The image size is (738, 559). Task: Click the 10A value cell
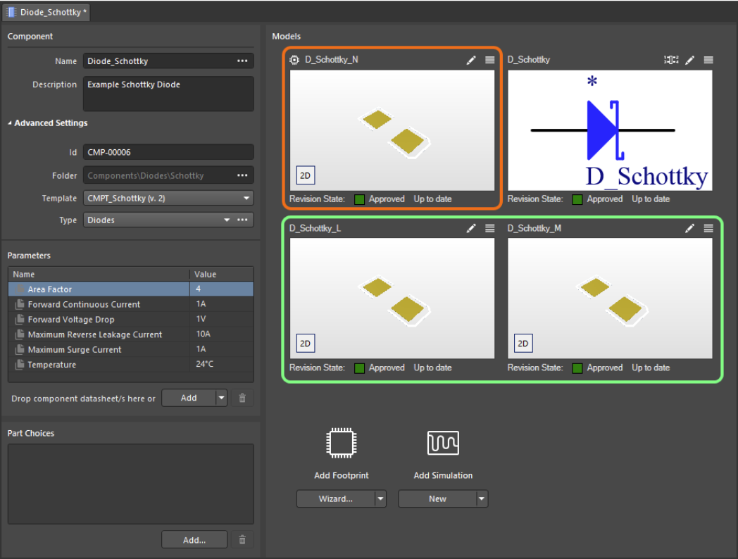(222, 334)
